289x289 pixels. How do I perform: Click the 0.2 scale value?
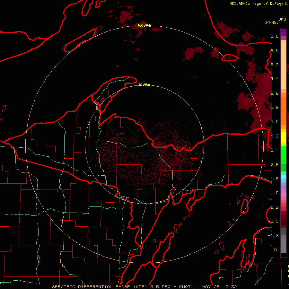275,207
